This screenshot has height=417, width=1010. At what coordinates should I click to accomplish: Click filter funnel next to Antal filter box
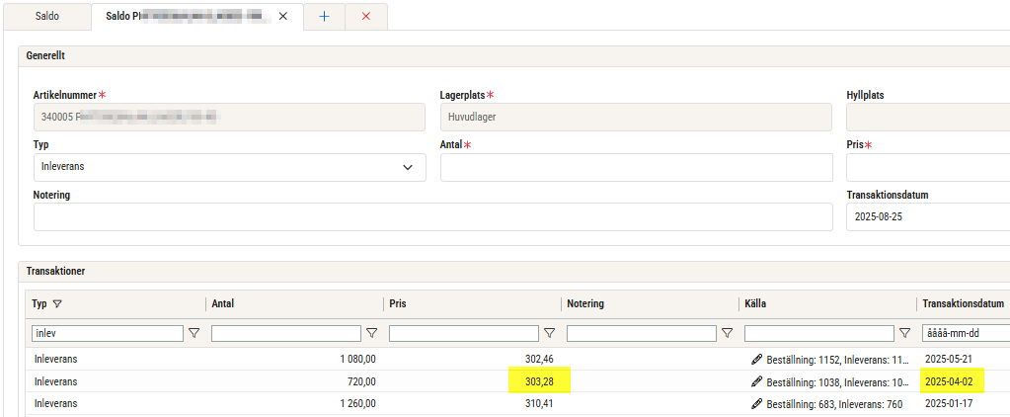372,334
